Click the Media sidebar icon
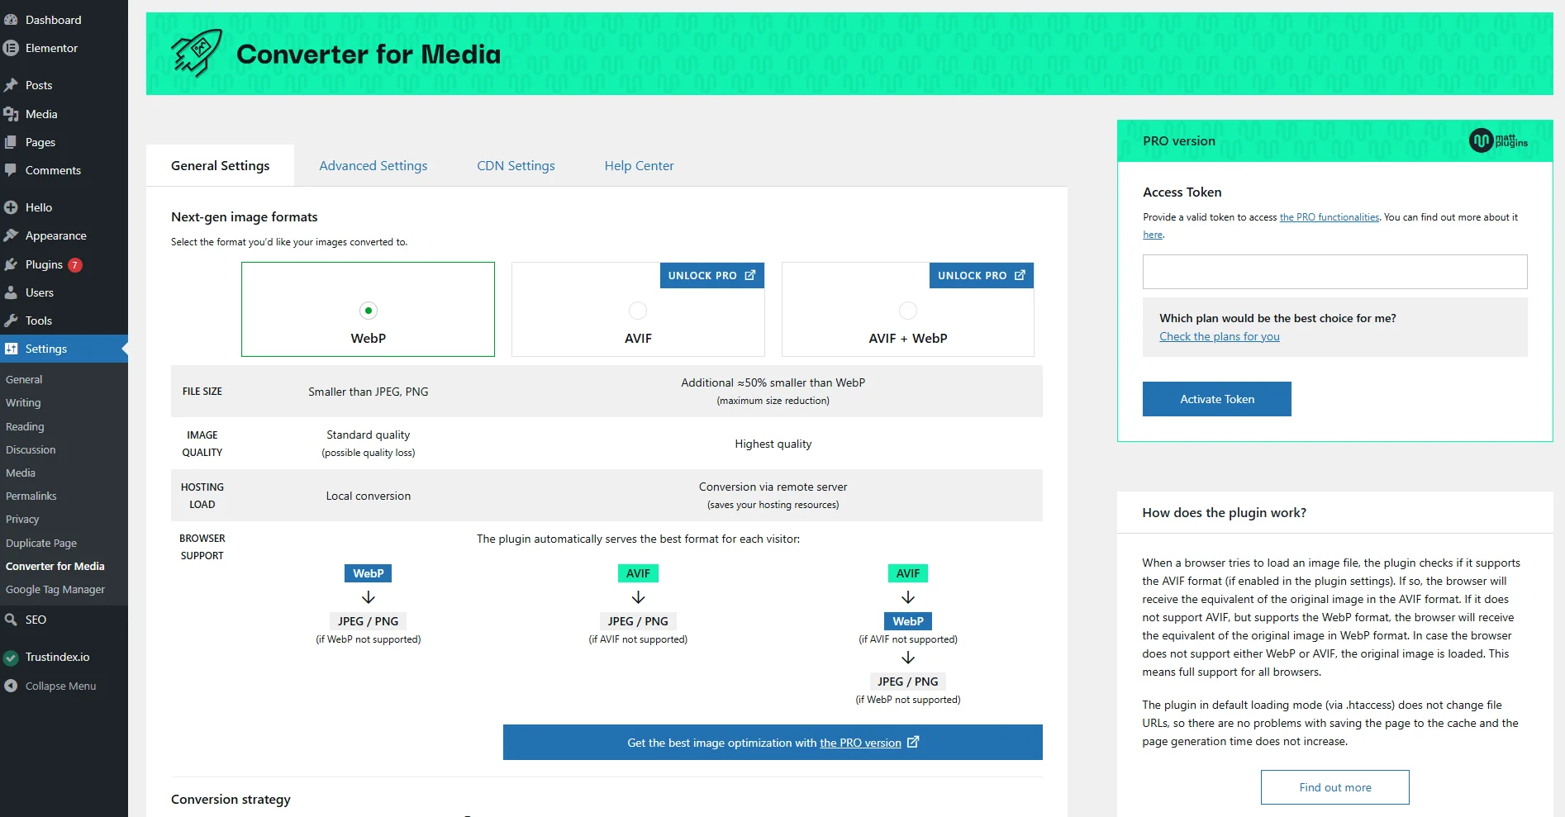 tap(11, 114)
